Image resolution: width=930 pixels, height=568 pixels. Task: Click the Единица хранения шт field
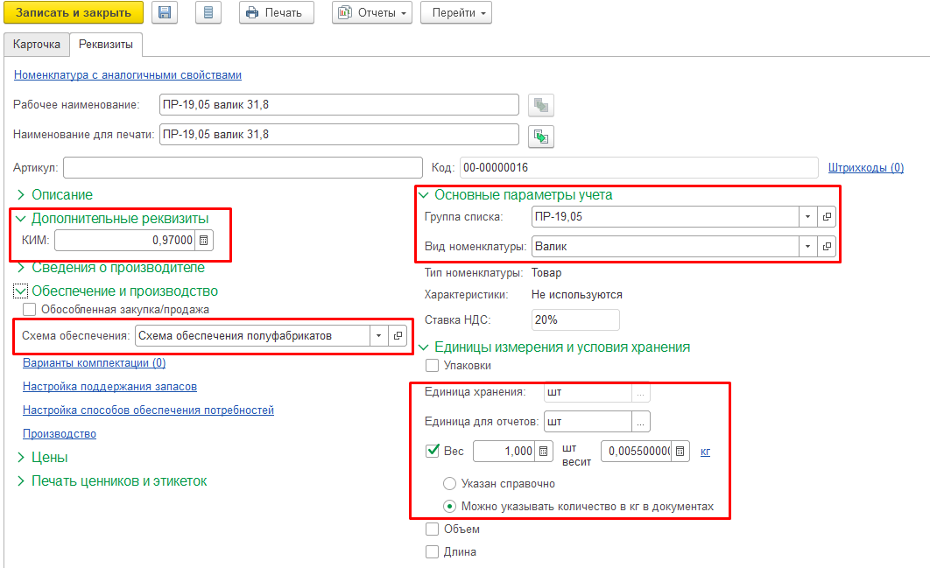(588, 392)
